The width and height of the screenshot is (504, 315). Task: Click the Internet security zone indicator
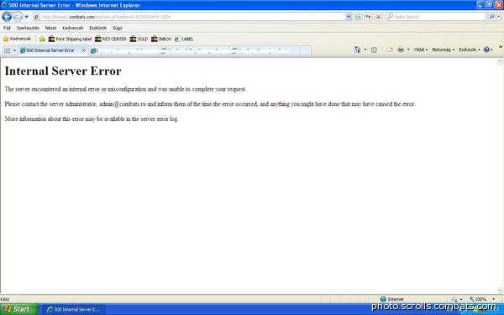391,299
